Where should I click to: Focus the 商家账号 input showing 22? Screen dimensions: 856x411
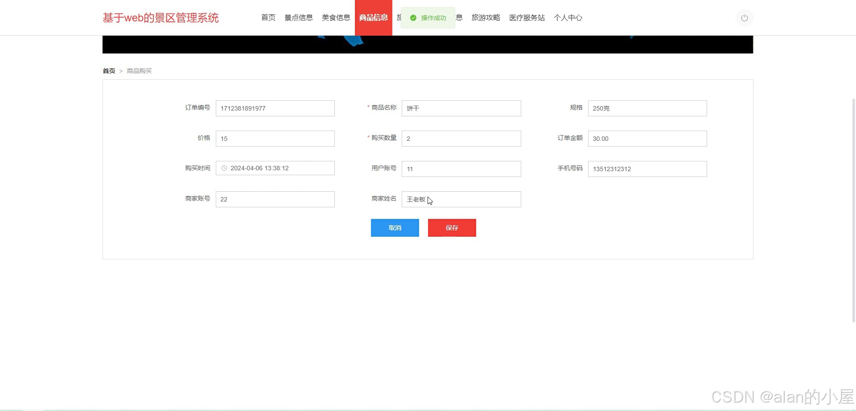pos(275,199)
